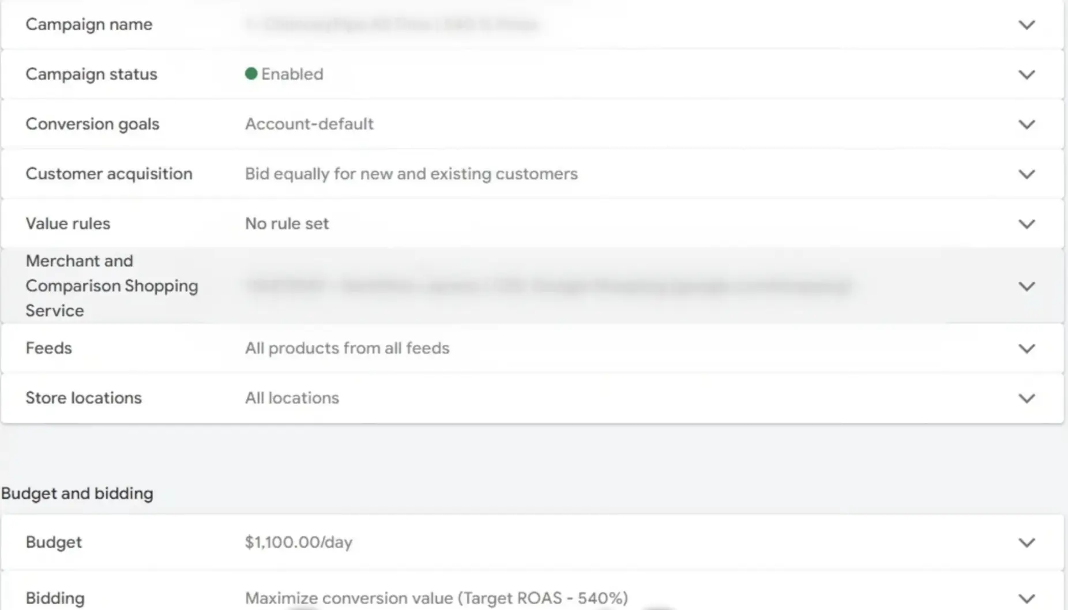Click the Budget and bidding section header

click(77, 494)
